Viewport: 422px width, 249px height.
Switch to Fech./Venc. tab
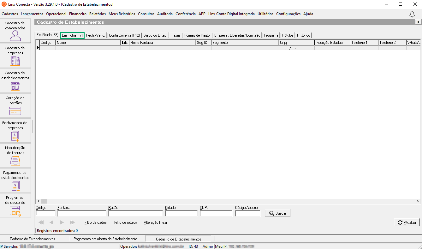[96, 35]
